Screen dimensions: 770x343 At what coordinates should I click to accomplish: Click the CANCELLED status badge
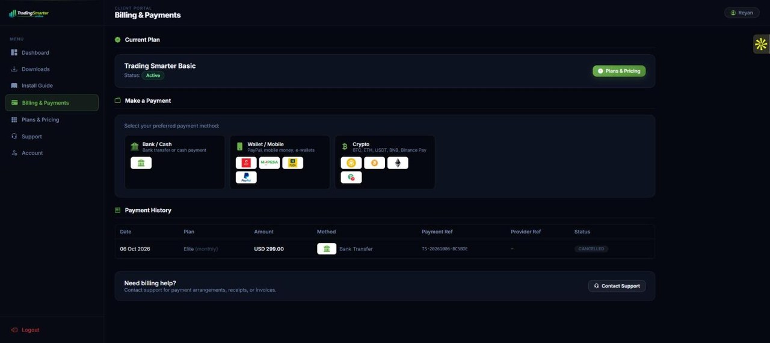point(591,249)
